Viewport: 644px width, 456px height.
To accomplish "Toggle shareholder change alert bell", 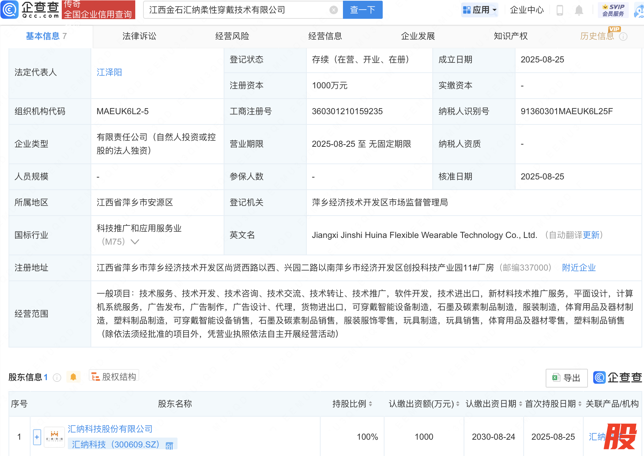I will click(x=73, y=377).
